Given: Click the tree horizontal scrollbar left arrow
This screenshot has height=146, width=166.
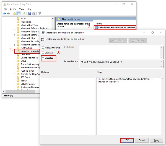Looking at the screenshot, I should coord(4,92).
